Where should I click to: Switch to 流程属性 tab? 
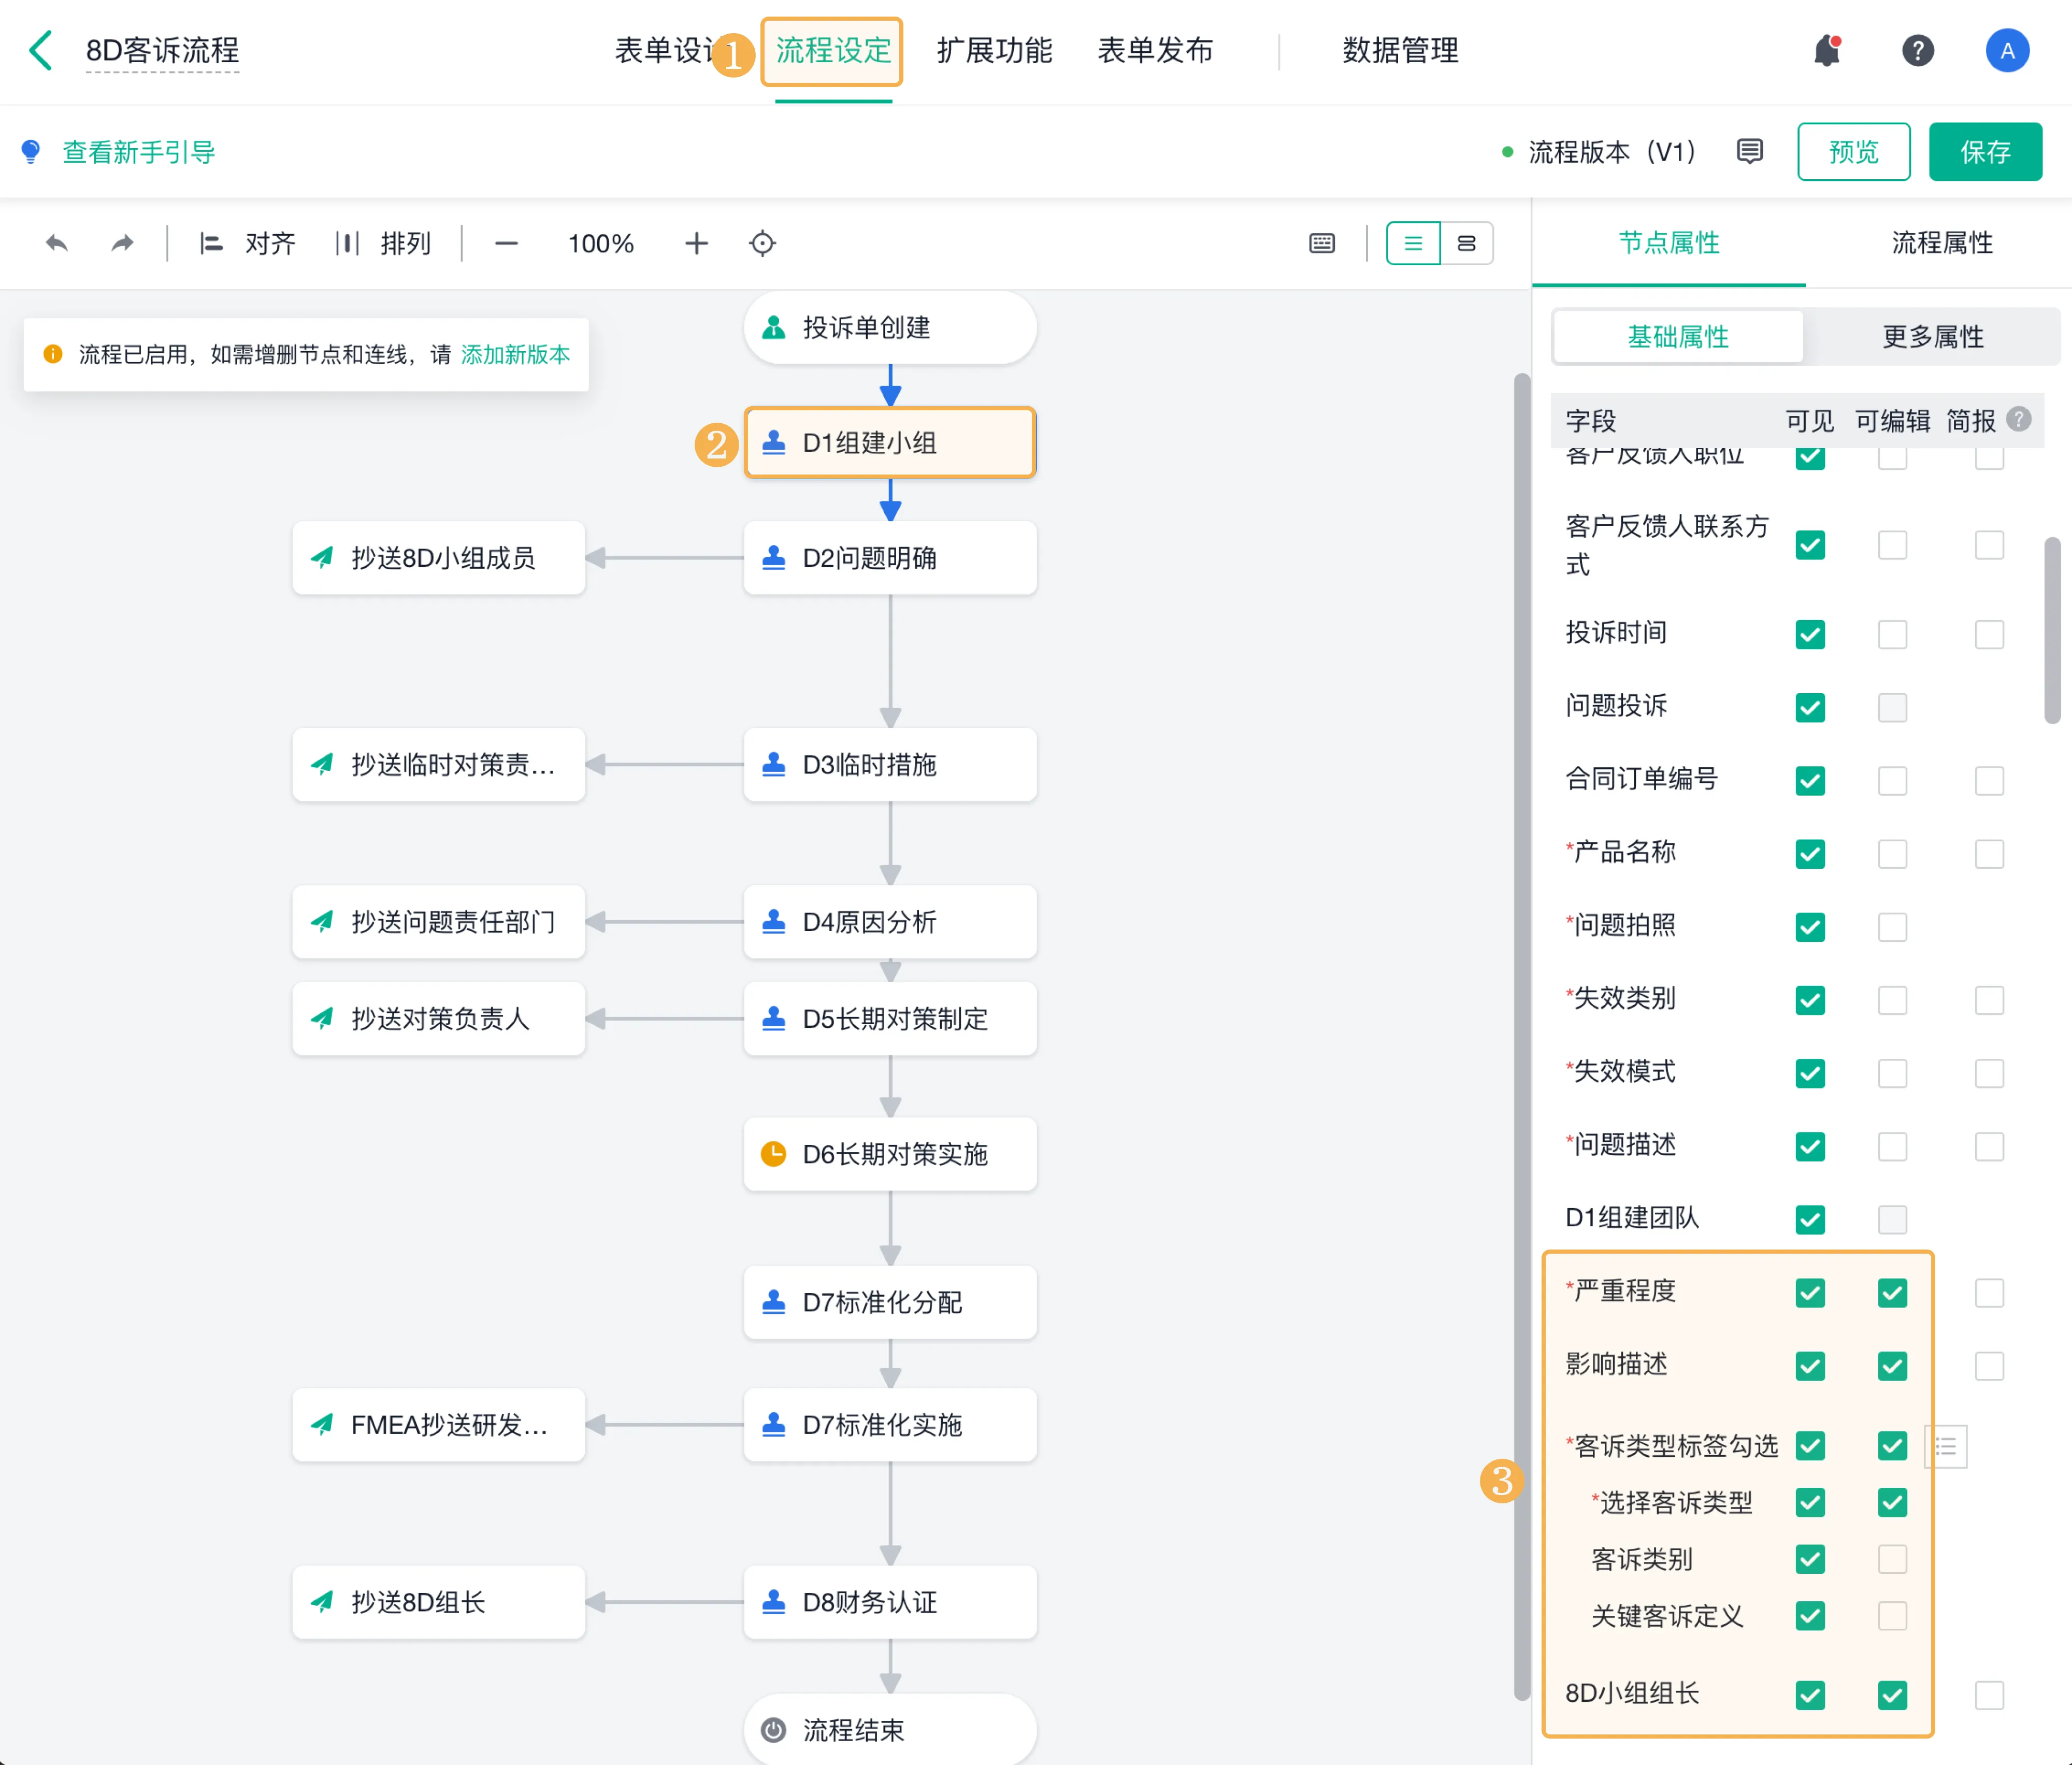coord(1942,242)
